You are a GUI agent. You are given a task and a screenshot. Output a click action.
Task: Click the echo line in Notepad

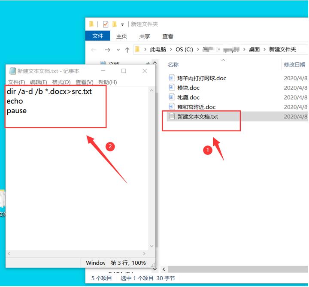(15, 101)
